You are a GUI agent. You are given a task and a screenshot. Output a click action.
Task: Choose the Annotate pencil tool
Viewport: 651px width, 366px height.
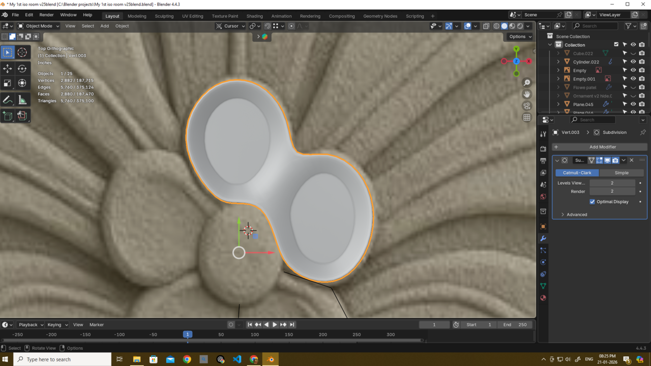click(x=8, y=100)
